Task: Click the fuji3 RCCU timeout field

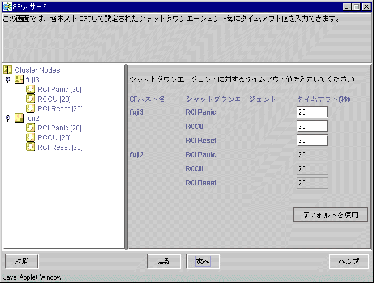Action: [312, 126]
